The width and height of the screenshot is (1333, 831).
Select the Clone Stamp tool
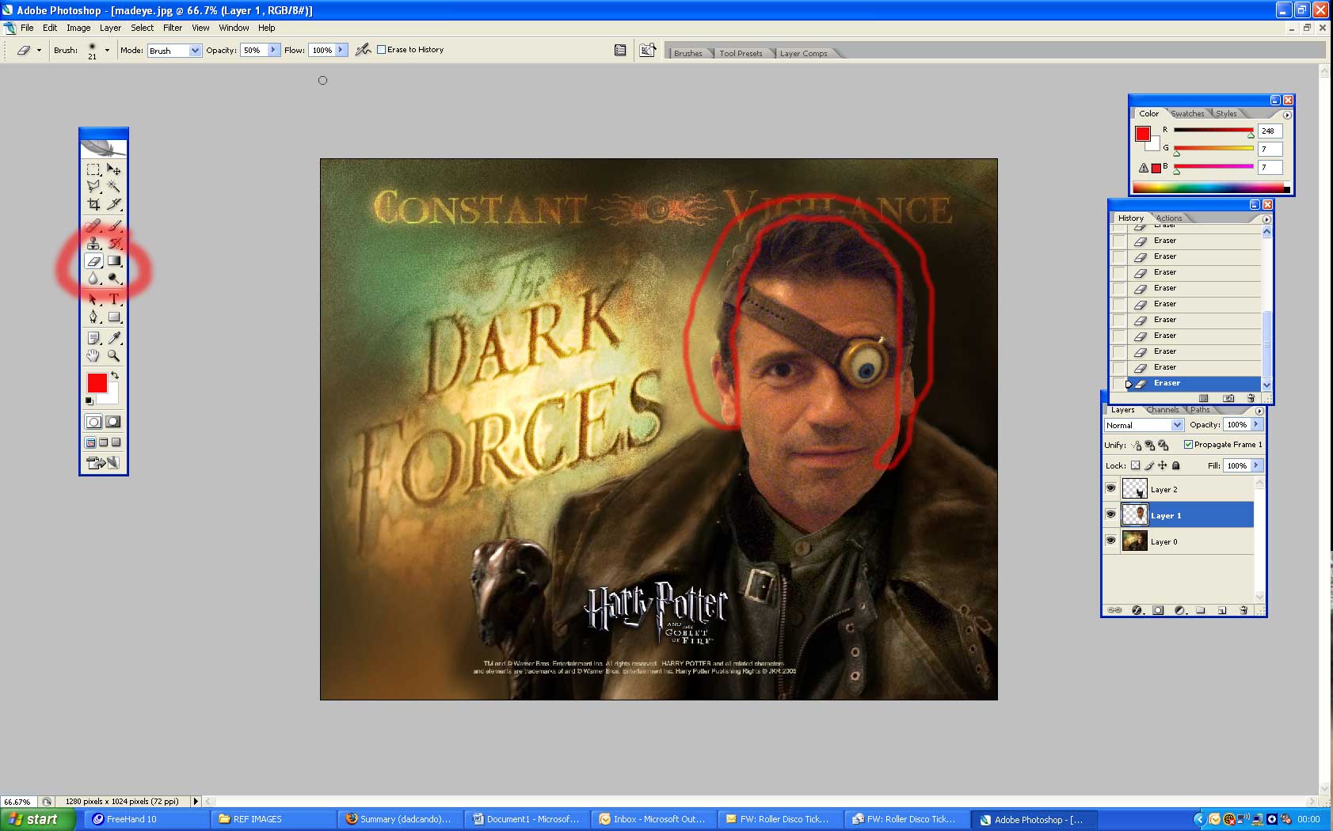point(93,243)
